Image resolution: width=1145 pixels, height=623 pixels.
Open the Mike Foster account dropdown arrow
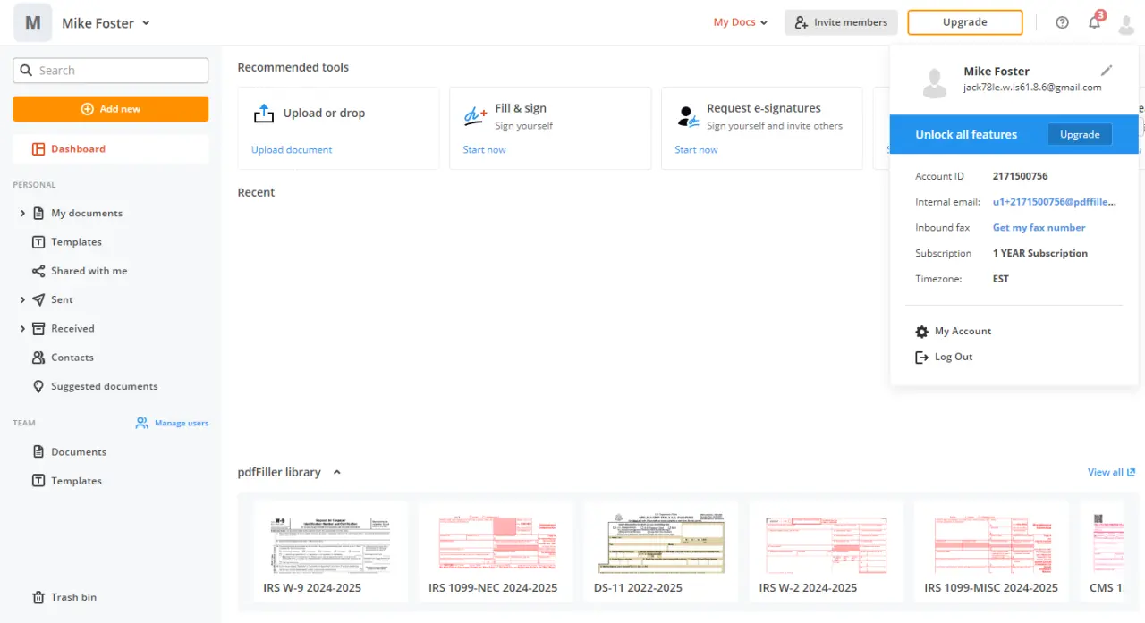point(147,23)
